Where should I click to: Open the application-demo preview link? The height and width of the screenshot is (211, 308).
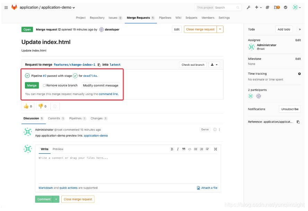(96, 136)
